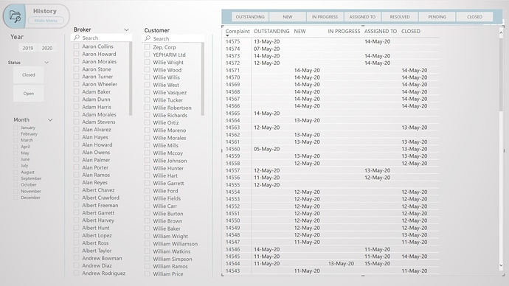
Task: Filter status by Open
Action: pos(29,94)
